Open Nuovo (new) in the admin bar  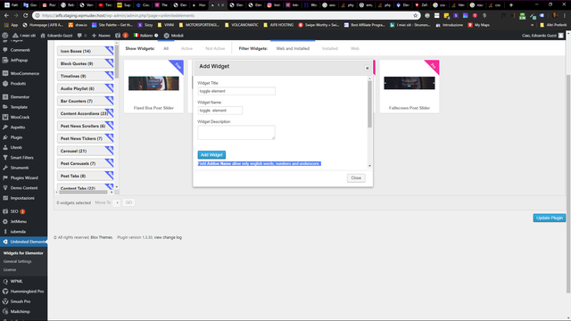101,36
